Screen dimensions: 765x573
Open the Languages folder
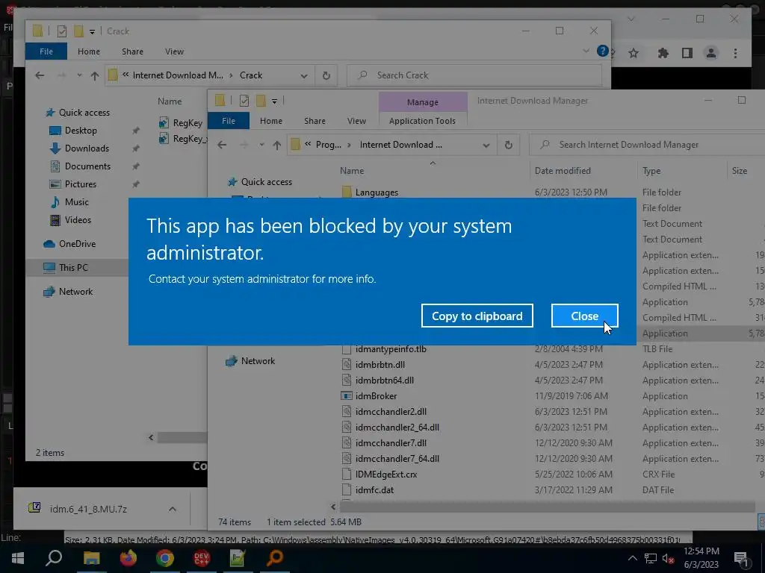(377, 192)
